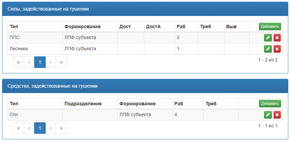Go to last page in Средства table
Screen dimensions: 291x142
pyautogui.click(x=61, y=128)
